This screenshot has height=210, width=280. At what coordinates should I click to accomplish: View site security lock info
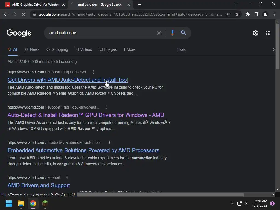(x=34, y=14)
